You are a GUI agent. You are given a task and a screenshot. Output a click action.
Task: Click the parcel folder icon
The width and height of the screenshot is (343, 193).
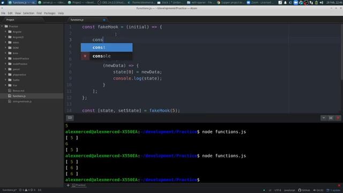tap(10, 69)
